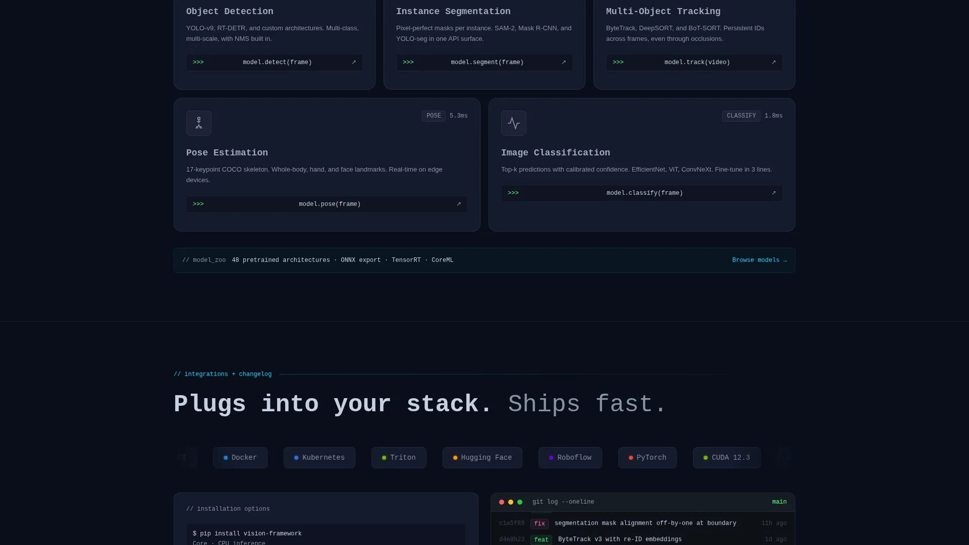The height and width of the screenshot is (545, 969).
Task: Click the Image Classification pulse icon
Action: pyautogui.click(x=514, y=123)
